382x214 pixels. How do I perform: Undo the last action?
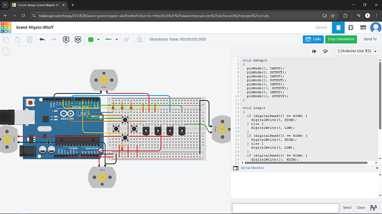tap(42, 39)
